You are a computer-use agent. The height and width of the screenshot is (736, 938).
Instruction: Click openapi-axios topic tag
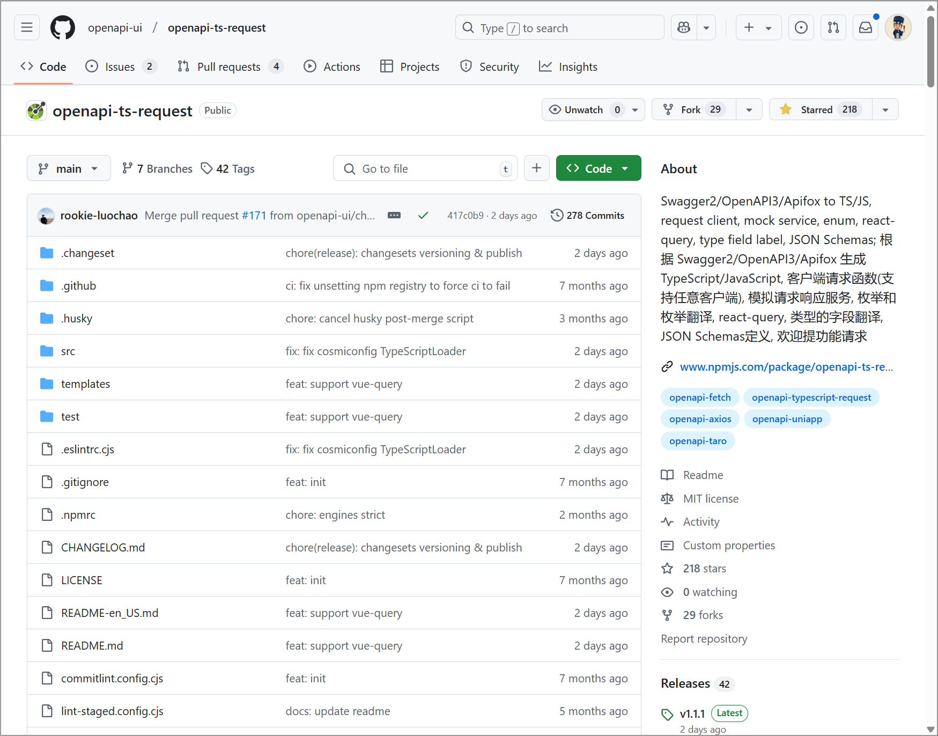[700, 419]
